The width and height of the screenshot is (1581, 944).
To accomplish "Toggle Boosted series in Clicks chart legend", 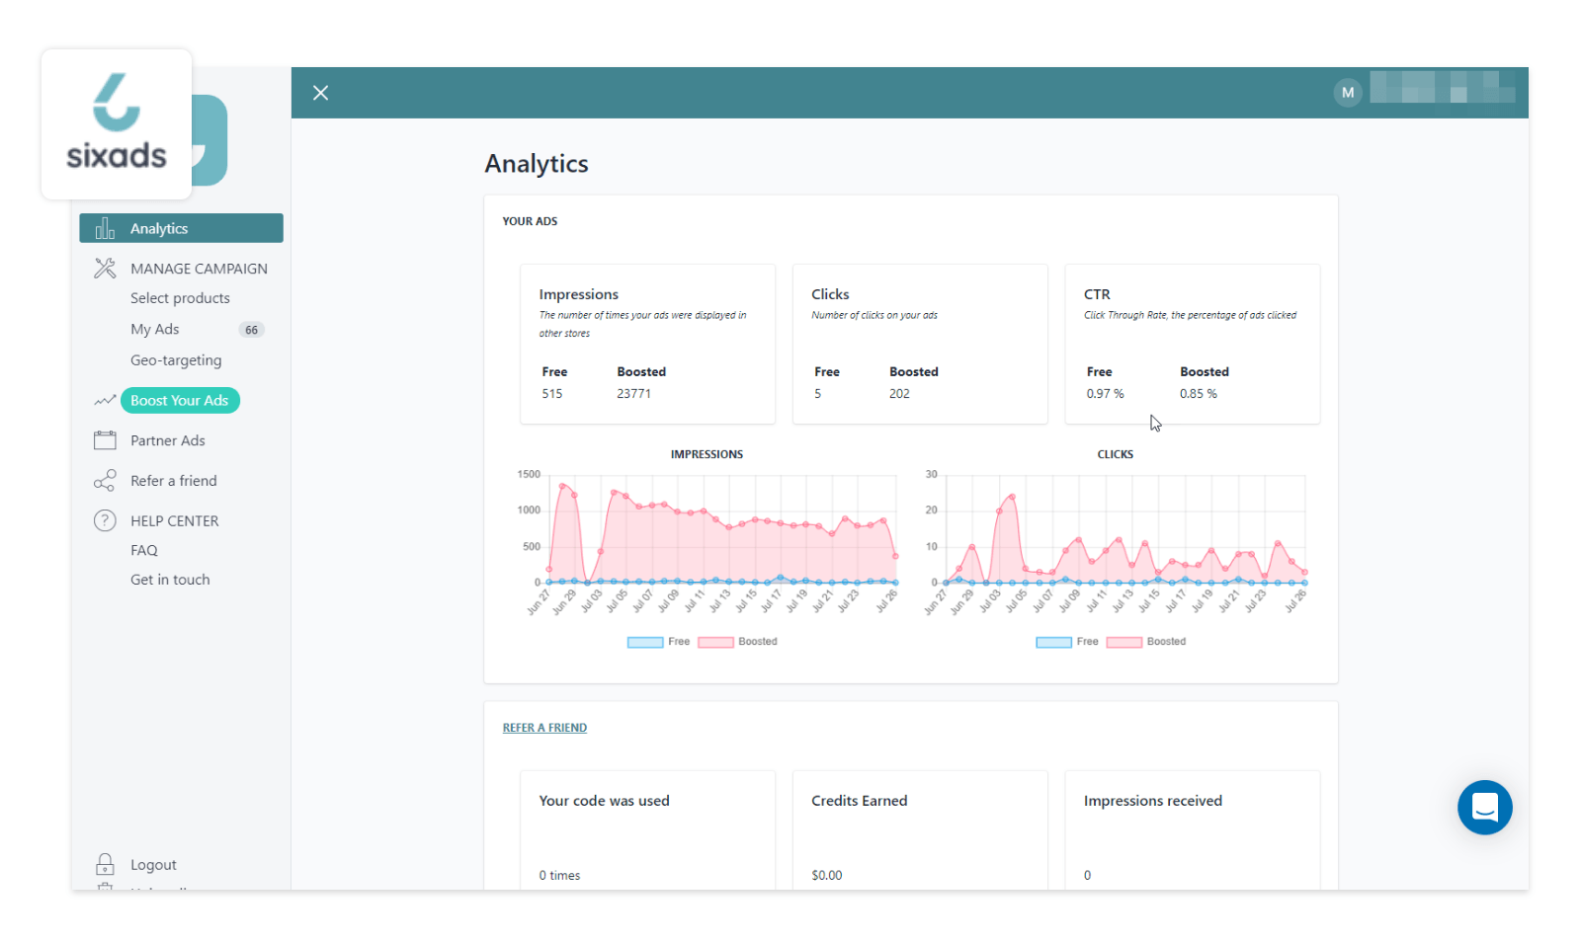I will click(x=1146, y=642).
